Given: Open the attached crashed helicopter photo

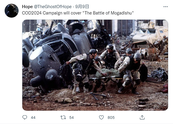Looking at the screenshot, I should (x=95, y=65).
